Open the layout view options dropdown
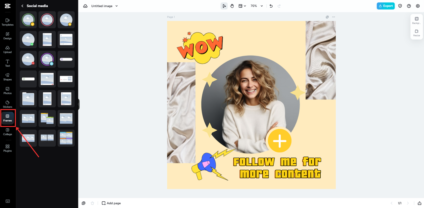 point(242,6)
